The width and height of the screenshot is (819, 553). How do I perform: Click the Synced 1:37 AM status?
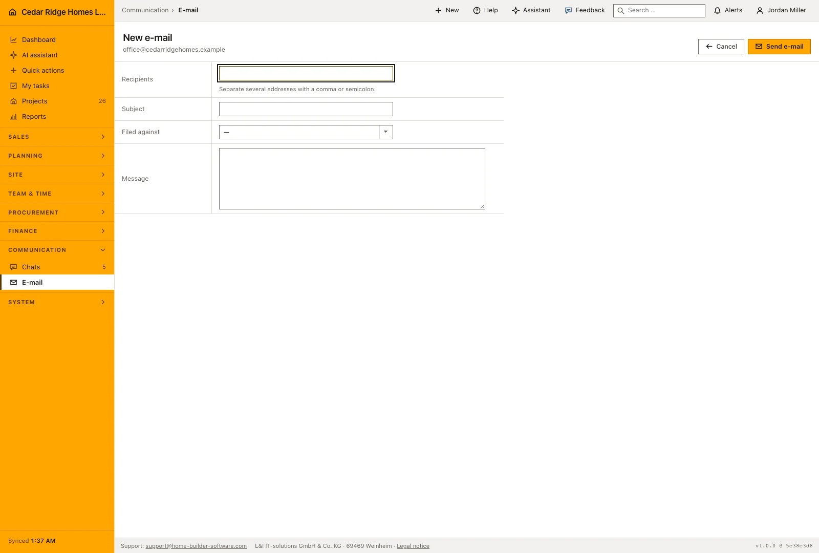(32, 541)
